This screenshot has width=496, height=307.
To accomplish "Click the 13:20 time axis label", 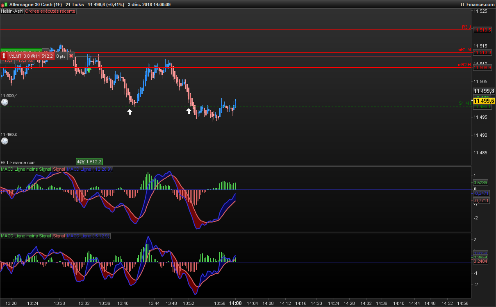I will [x=11, y=303].
